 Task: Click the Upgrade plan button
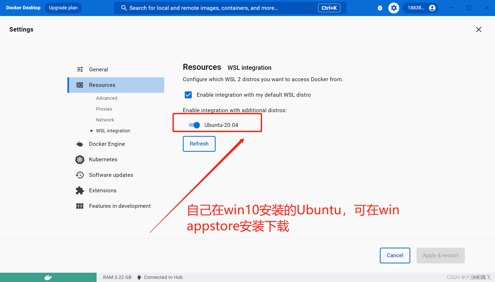63,8
